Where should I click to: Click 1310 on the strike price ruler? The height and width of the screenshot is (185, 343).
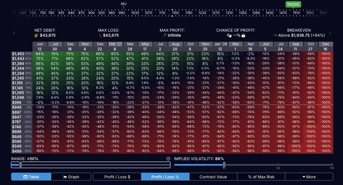coord(229,13)
